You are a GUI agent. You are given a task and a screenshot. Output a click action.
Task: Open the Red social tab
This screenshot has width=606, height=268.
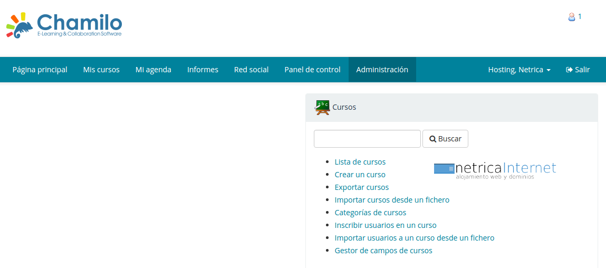[251, 70]
